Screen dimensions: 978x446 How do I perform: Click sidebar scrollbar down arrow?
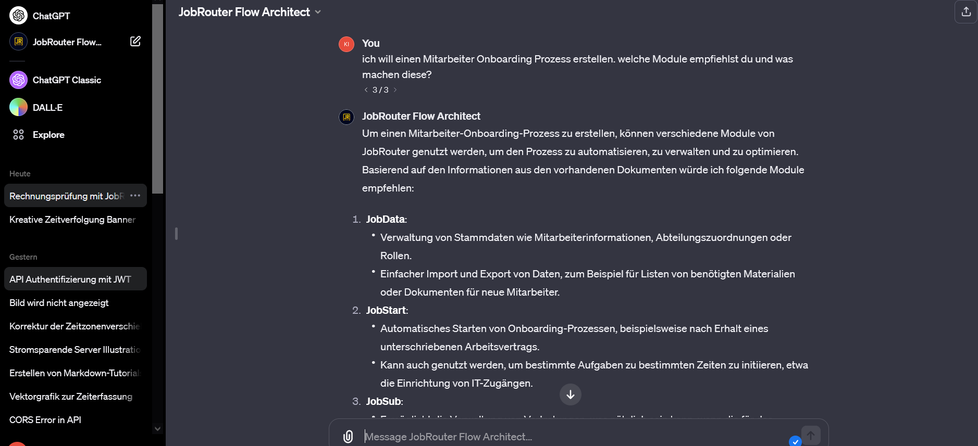(158, 429)
